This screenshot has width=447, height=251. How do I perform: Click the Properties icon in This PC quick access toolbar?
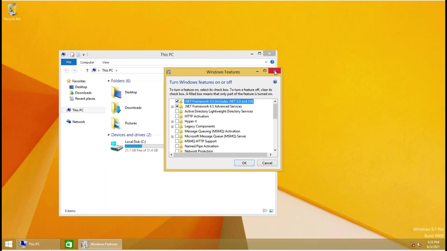(x=72, y=54)
